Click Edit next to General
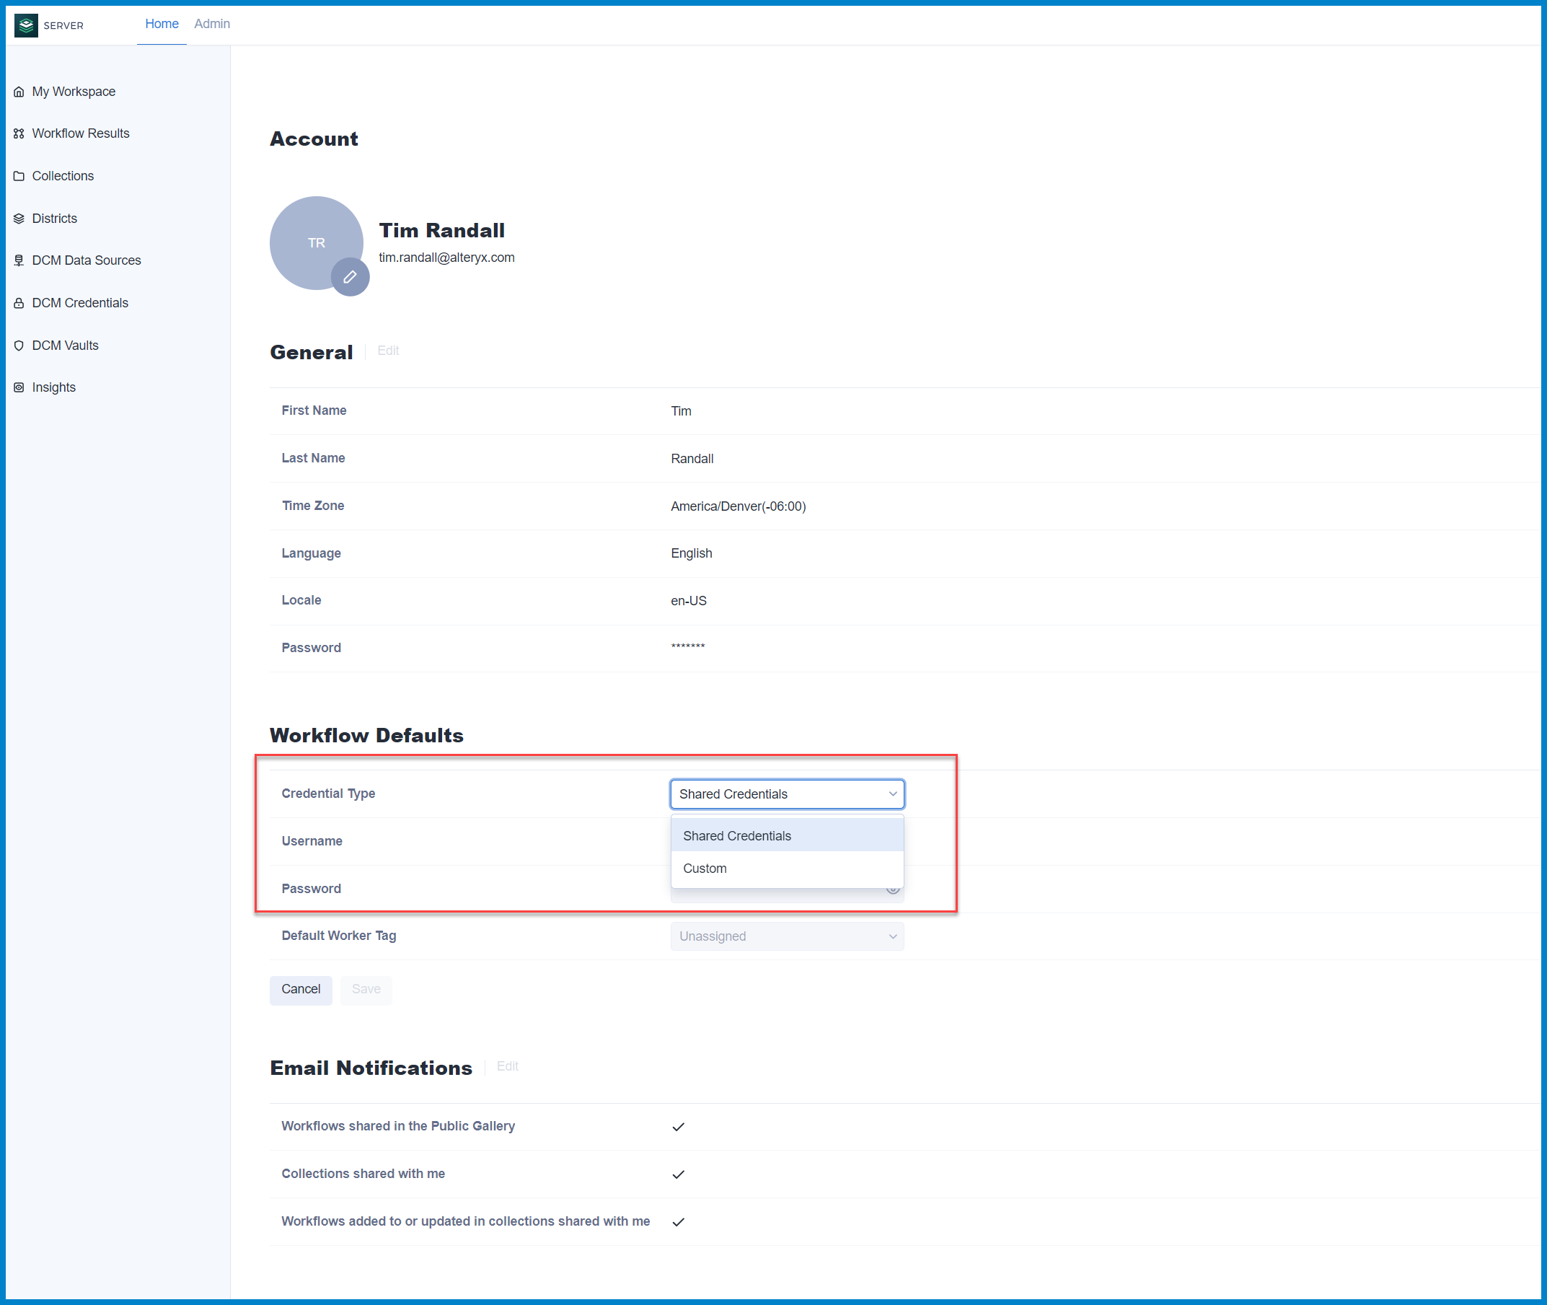This screenshot has width=1547, height=1305. [387, 351]
